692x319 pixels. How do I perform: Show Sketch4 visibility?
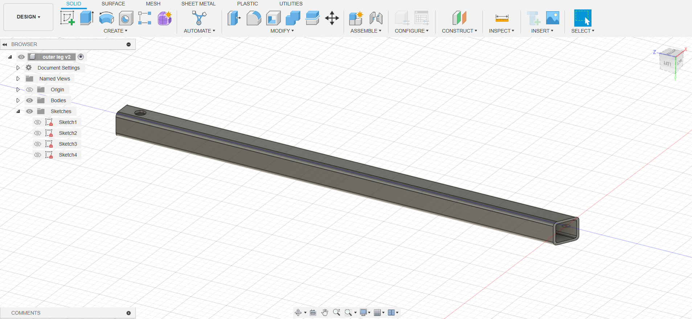[x=37, y=155]
